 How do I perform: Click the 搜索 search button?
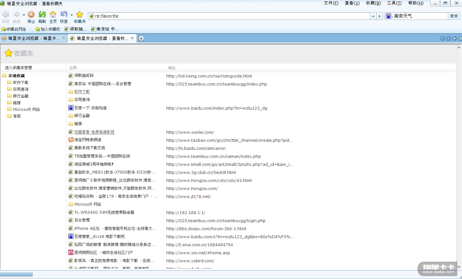pos(454,16)
